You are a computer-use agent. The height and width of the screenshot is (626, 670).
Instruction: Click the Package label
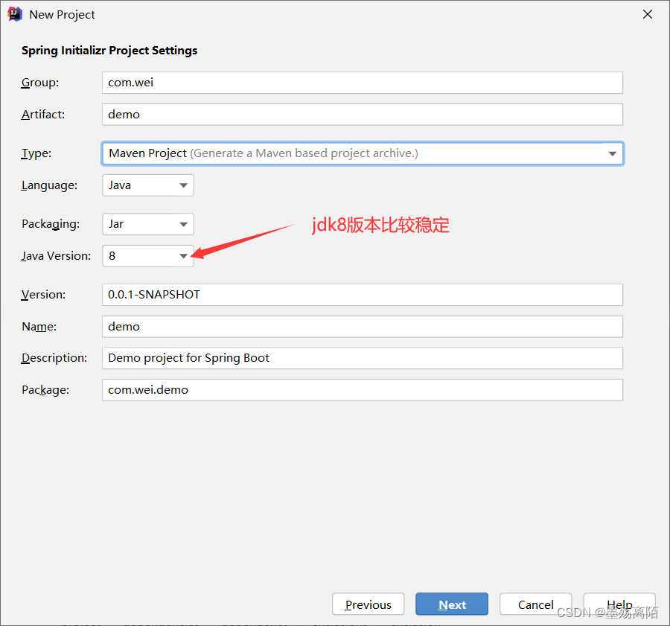click(45, 390)
